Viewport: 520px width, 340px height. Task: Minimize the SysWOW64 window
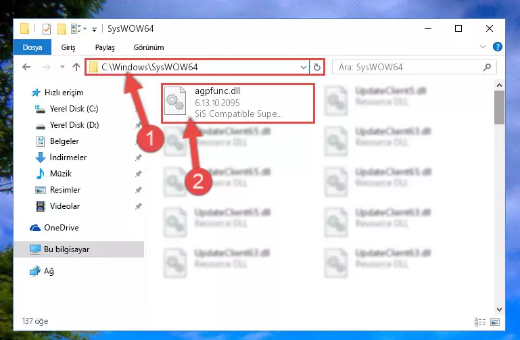tap(428, 28)
